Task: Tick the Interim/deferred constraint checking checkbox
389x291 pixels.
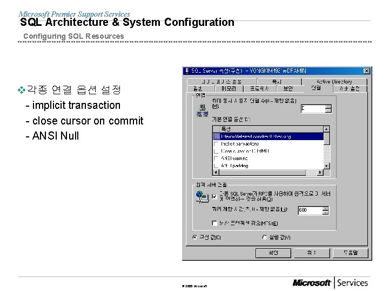Action: coord(217,136)
